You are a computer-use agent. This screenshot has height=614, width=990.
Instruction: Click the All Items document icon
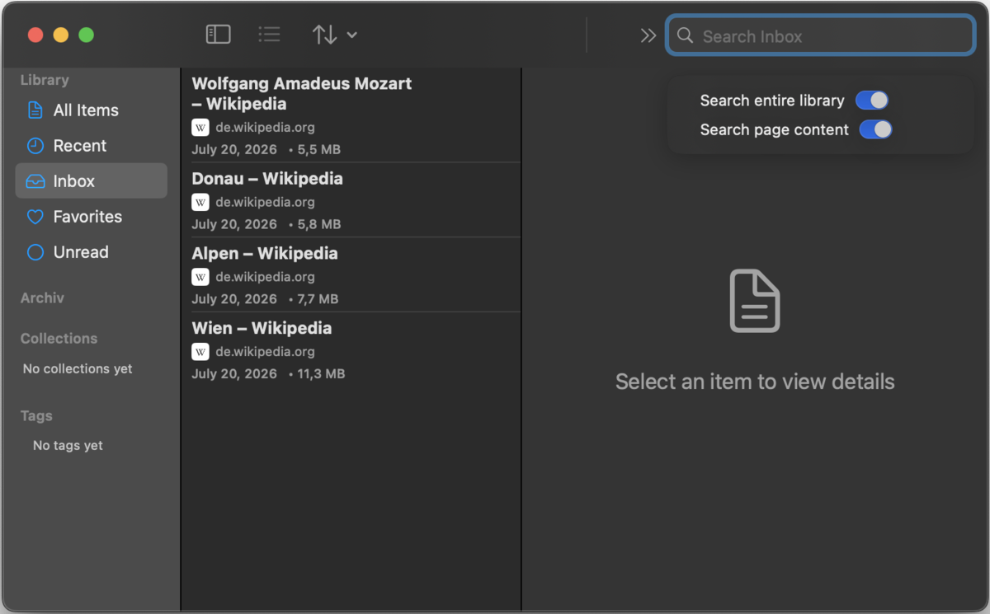[35, 110]
